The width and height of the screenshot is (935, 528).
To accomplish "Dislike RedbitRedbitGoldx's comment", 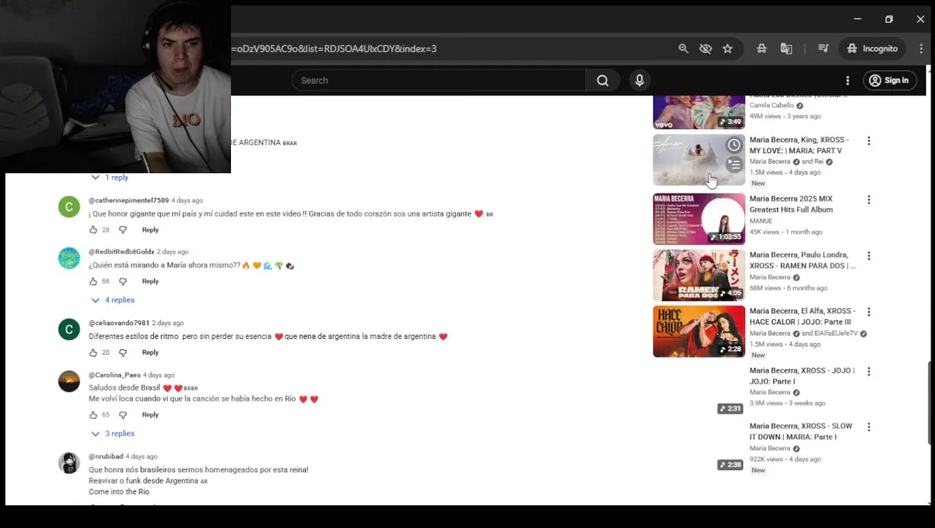I will [x=122, y=281].
